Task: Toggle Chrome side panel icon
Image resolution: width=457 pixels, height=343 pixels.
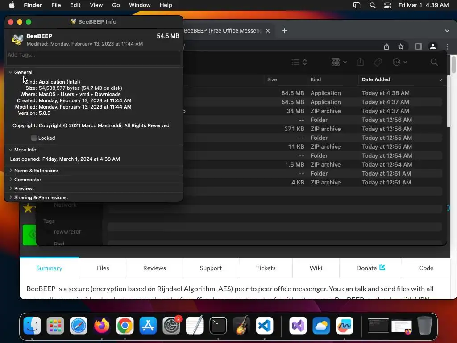Action: (419, 46)
